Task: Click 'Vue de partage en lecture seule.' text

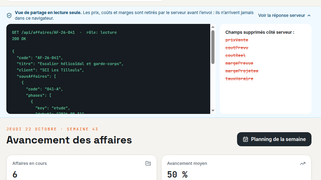Action: point(48,13)
